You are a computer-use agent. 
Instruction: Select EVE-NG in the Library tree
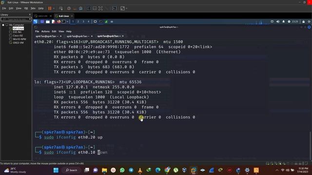pyautogui.click(x=17, y=32)
